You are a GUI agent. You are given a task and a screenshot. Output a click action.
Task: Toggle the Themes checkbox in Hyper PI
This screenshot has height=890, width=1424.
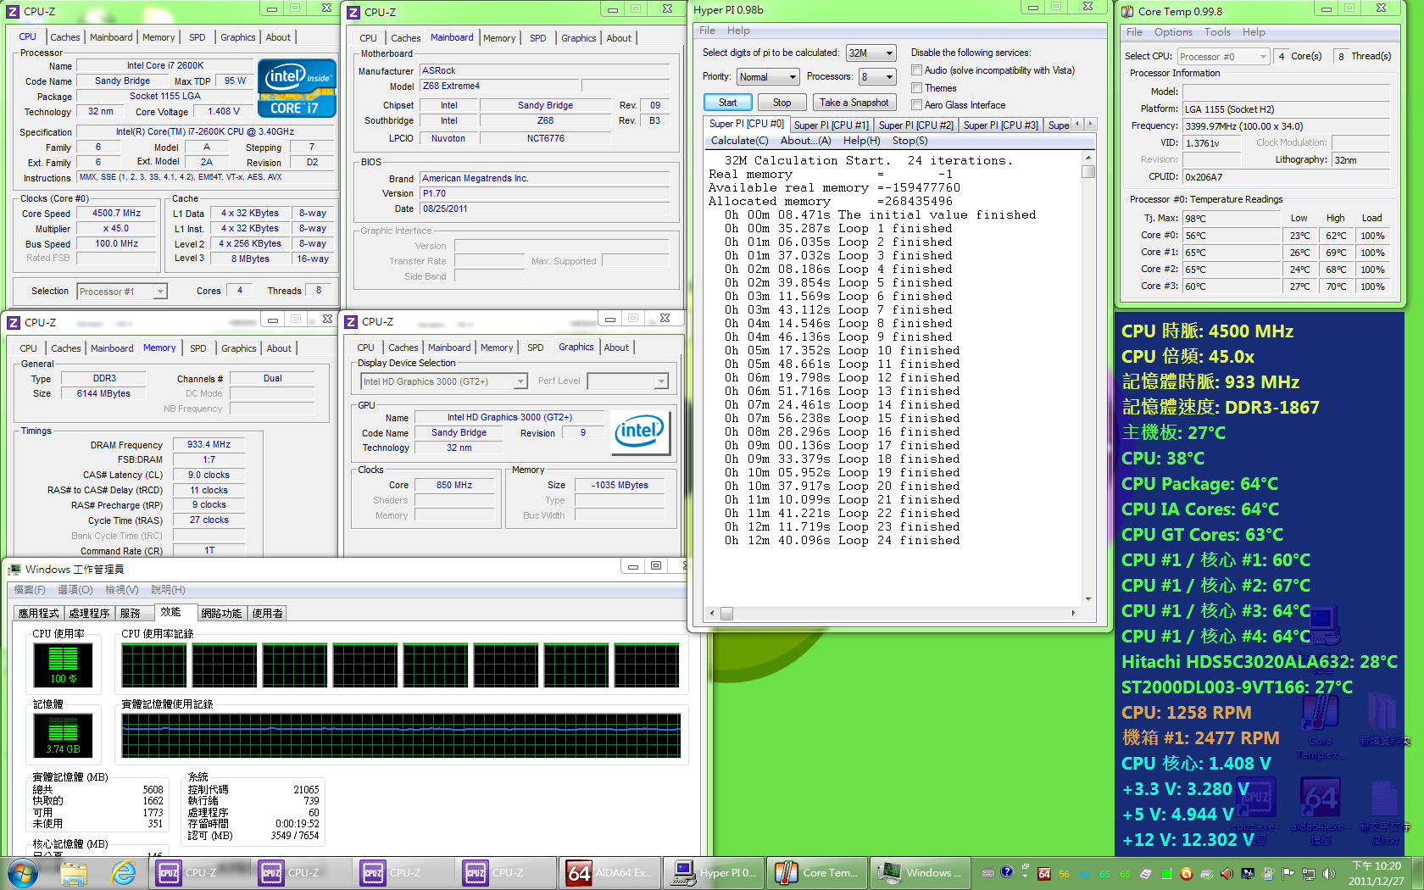(916, 88)
